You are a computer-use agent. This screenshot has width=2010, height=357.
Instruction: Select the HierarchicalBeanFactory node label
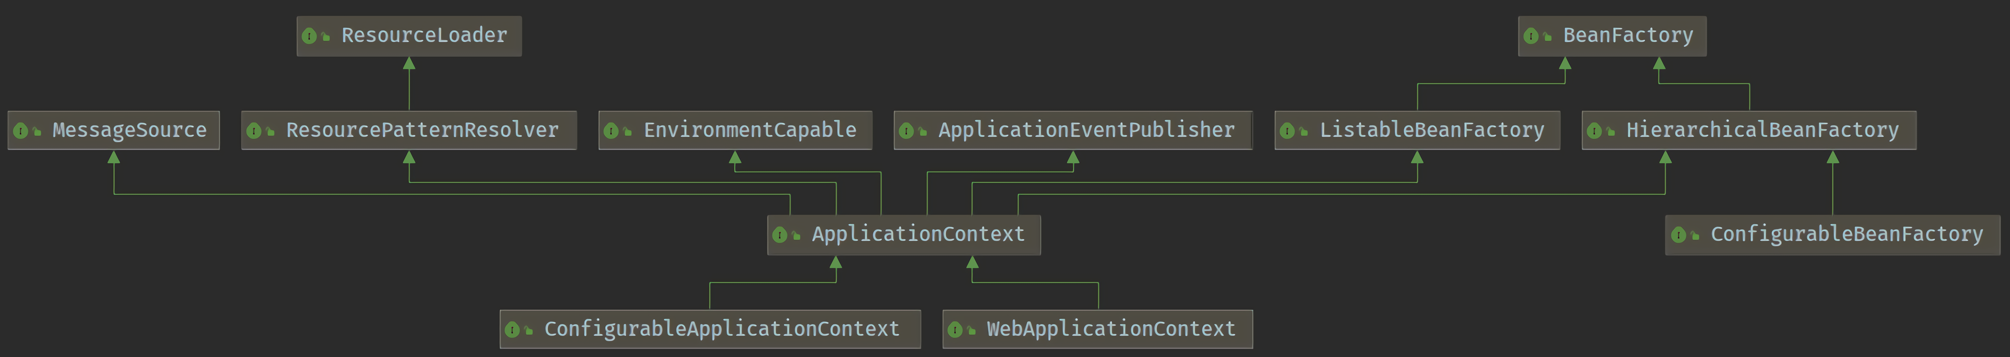[x=1762, y=130]
